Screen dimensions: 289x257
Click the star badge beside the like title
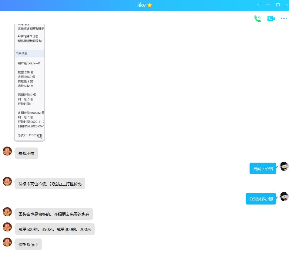point(150,5)
